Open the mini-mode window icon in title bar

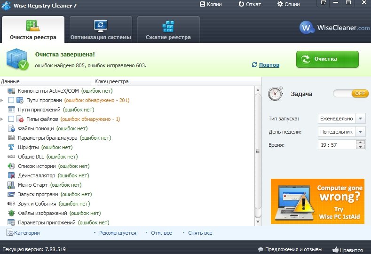pyautogui.click(x=324, y=3)
